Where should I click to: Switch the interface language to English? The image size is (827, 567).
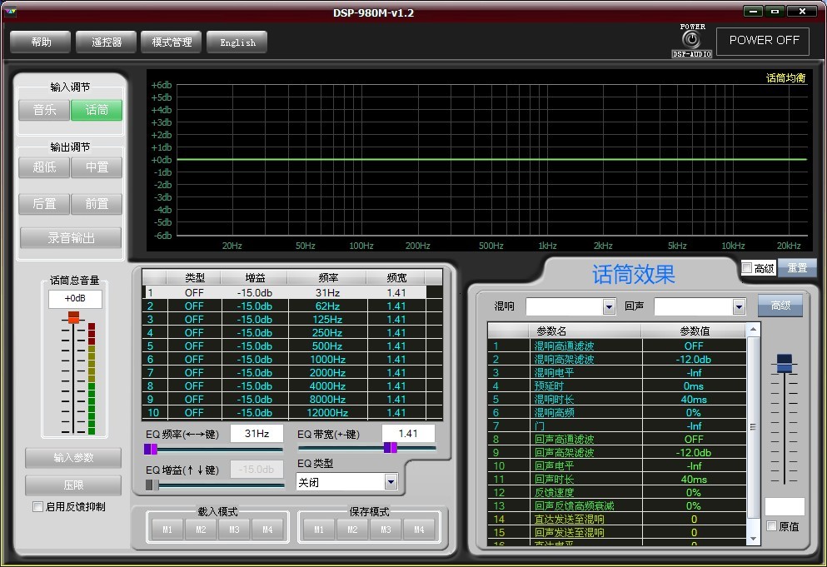pos(236,41)
